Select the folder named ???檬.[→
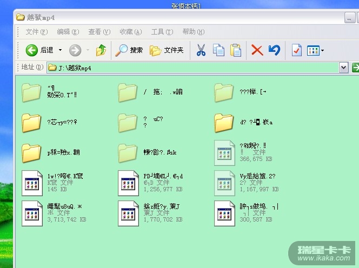 pos(224,92)
